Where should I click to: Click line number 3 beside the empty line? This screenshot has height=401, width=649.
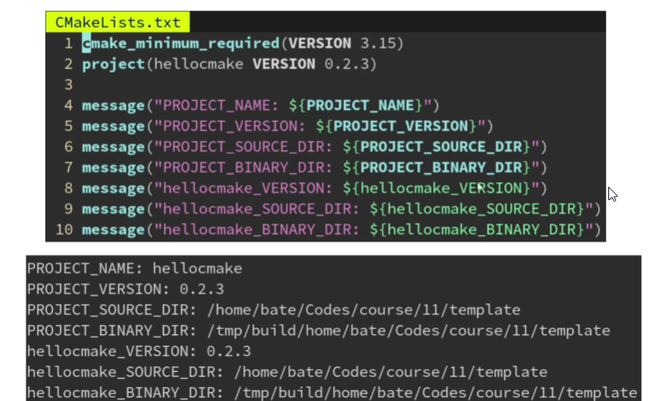click(68, 84)
